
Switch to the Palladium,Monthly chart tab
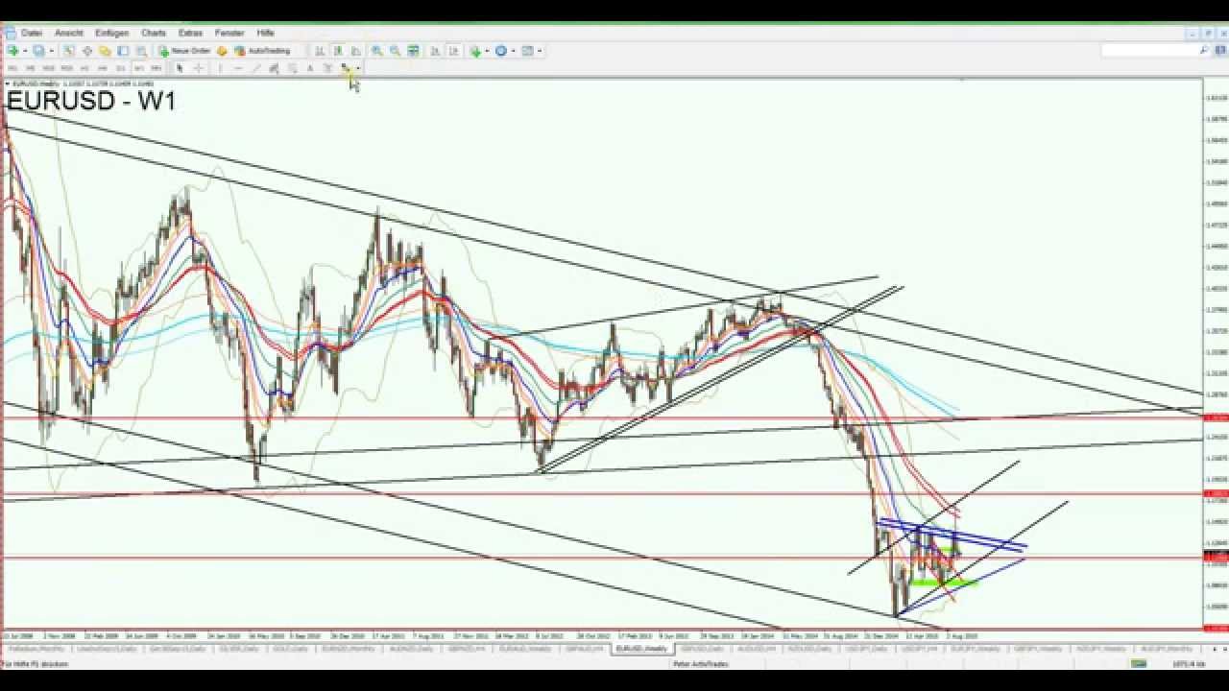point(36,650)
